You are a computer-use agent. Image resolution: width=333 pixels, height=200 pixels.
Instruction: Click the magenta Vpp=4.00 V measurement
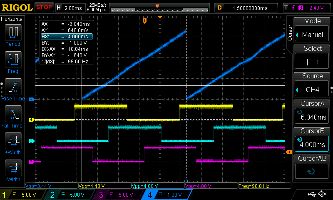pos(198,186)
